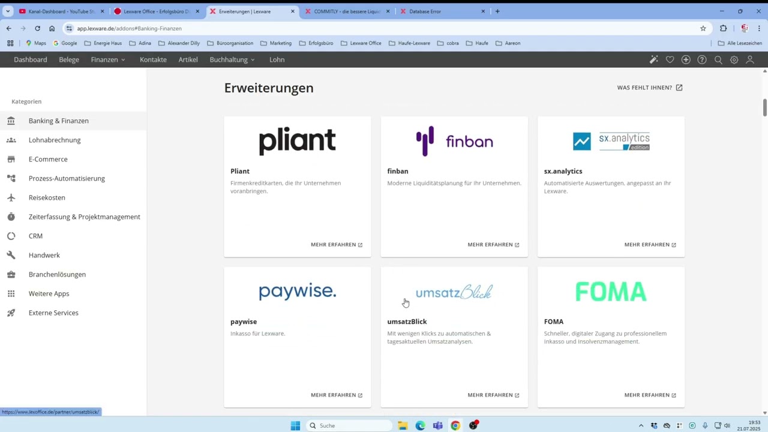Click Mehr erfahren on FOMA card

click(x=650, y=395)
